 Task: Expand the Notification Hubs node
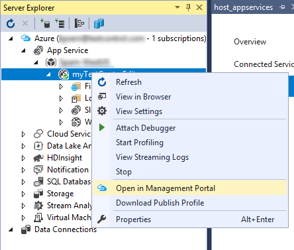tap(23, 170)
